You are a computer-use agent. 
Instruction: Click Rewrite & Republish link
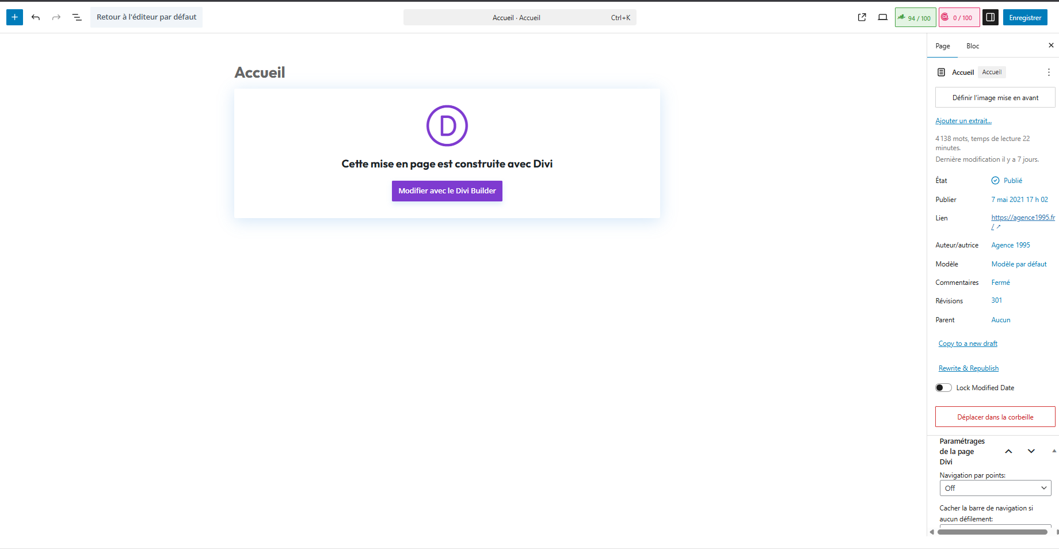coord(969,368)
